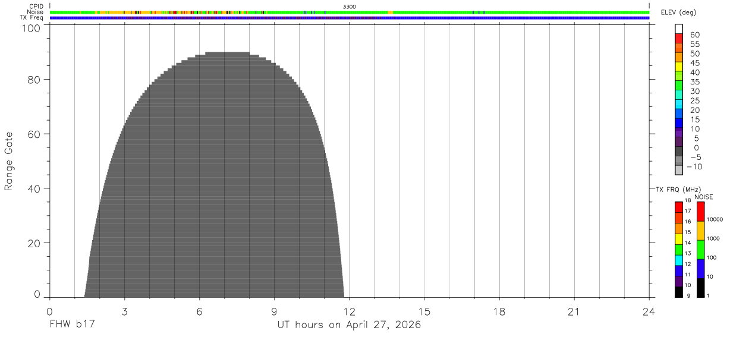Click the UT hours on April 27, 2026 label
Image resolution: width=730 pixels, height=337 pixels.
point(349,325)
